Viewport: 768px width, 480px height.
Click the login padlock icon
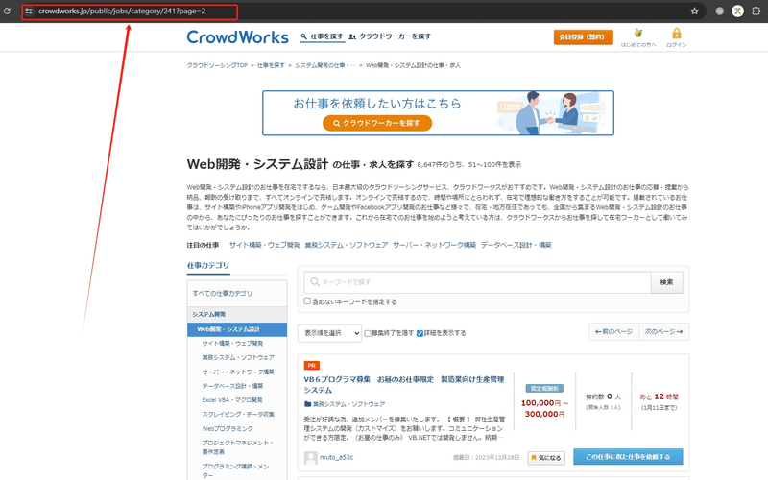click(677, 33)
